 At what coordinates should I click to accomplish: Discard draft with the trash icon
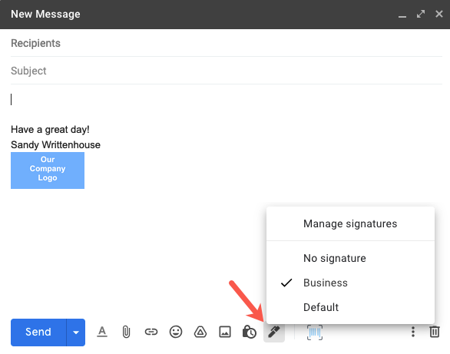coord(435,332)
